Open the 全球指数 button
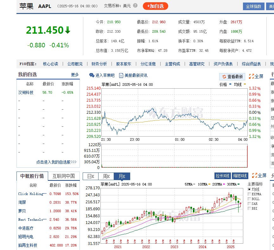274x250 pixels. point(253,6)
